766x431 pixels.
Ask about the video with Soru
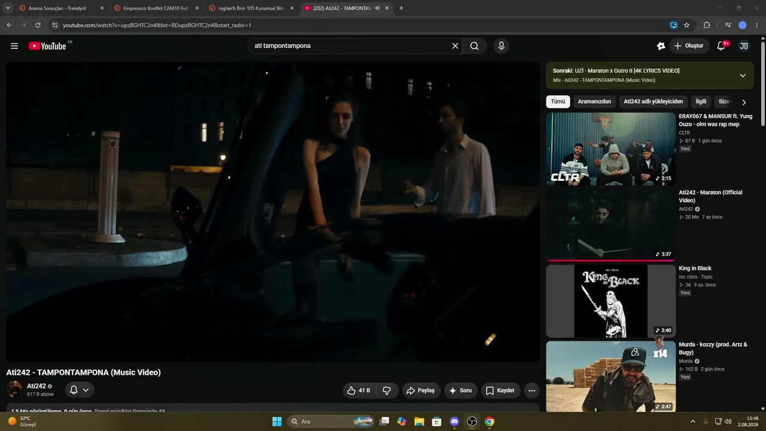tap(461, 390)
